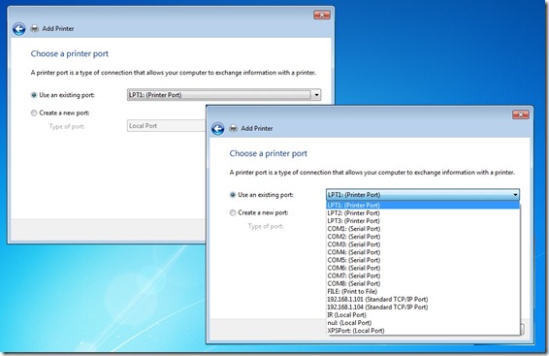Click 'Type of port:' label in the front window
549x356 pixels.
point(266,226)
